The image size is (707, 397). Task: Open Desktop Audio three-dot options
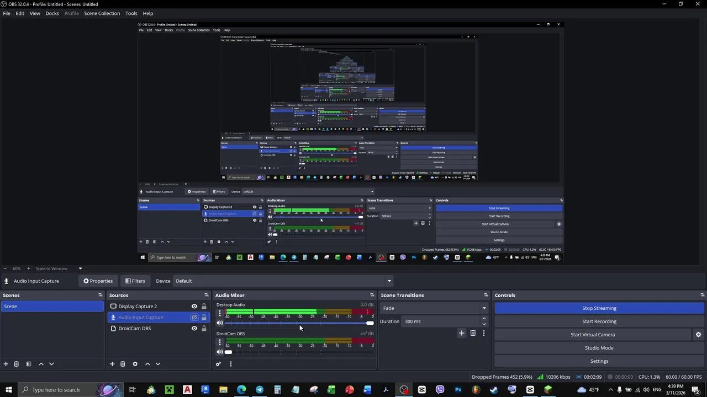tap(220, 313)
